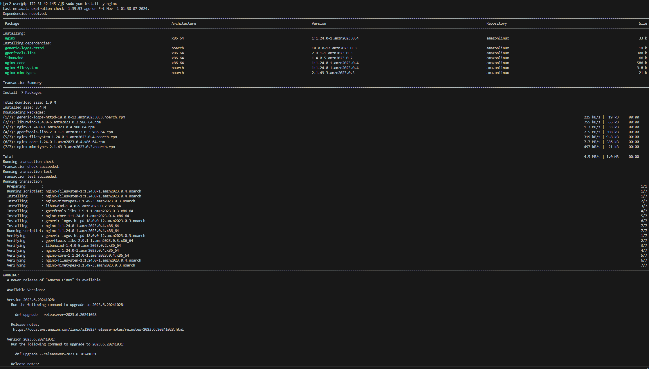Screen dimensions: 649x369
Task: Click the libunwind package entry
Action: (x=14, y=58)
